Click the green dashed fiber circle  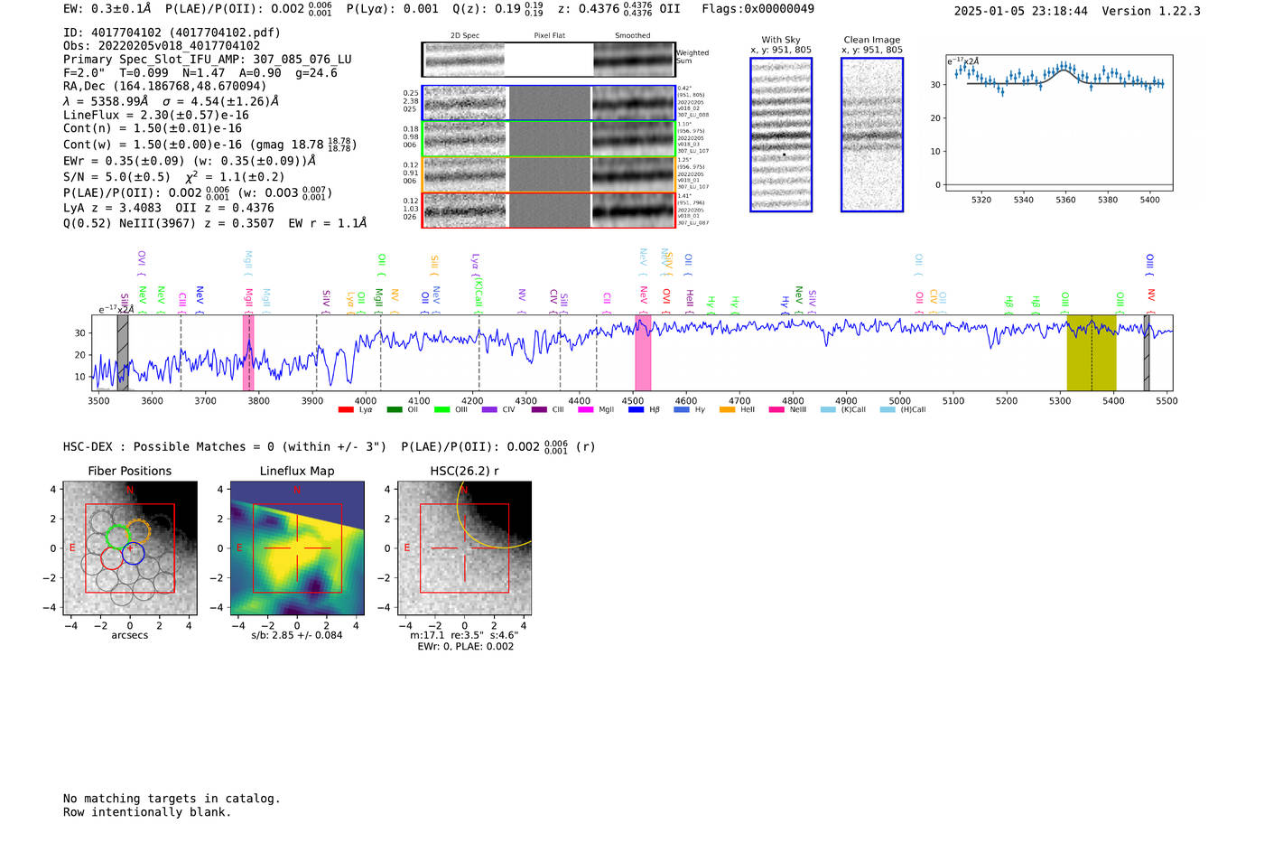(118, 536)
